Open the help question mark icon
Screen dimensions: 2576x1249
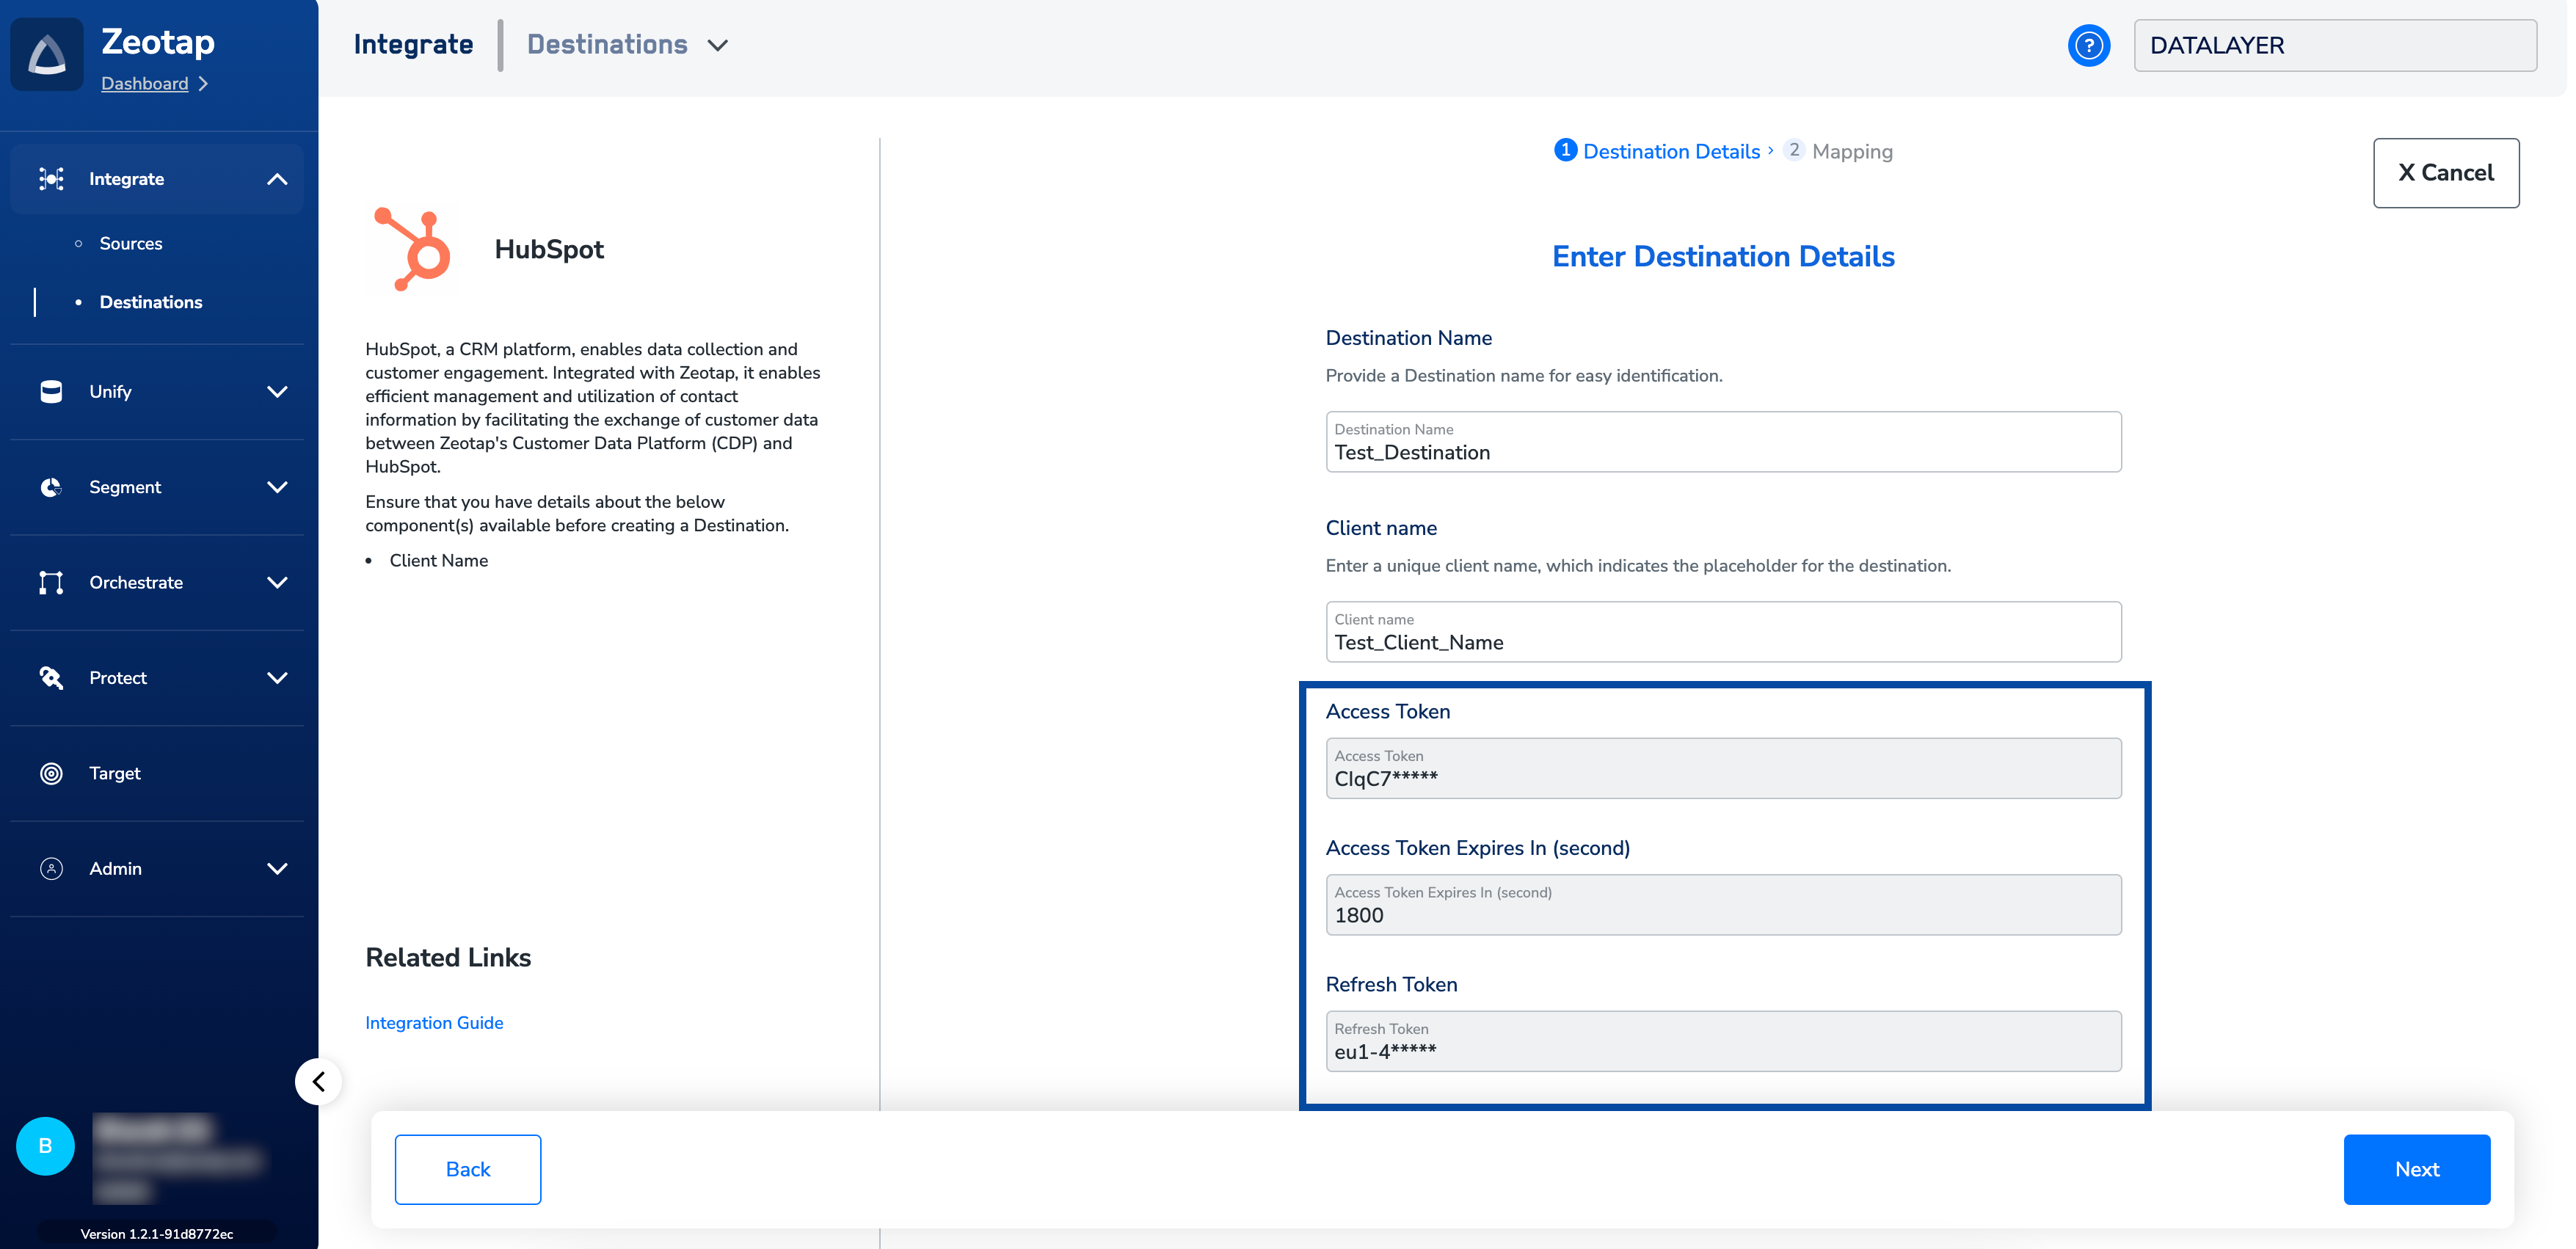(2088, 46)
